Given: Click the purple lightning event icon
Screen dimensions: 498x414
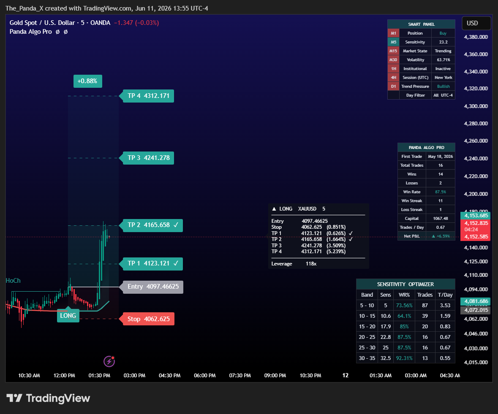Looking at the screenshot, I should point(109,361).
